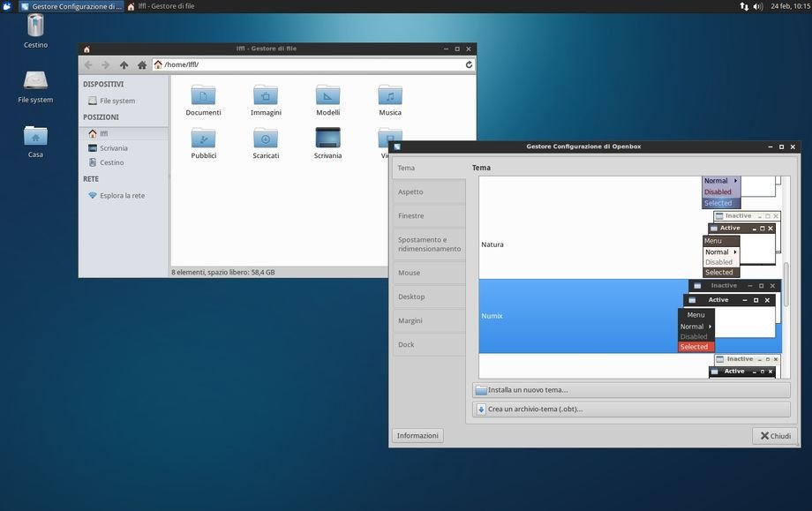Click Installa un nuovo tema button

tap(631, 389)
